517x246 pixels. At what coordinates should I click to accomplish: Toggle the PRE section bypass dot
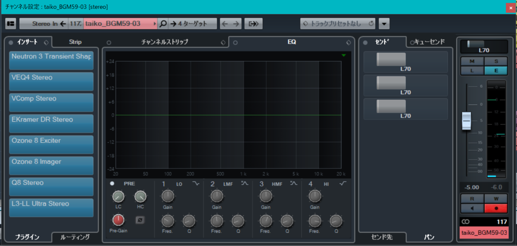pyautogui.click(x=112, y=184)
